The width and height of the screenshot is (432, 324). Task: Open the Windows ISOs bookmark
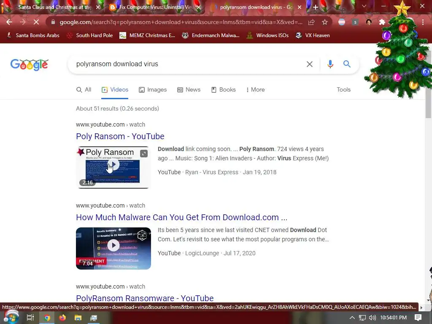[x=267, y=35]
